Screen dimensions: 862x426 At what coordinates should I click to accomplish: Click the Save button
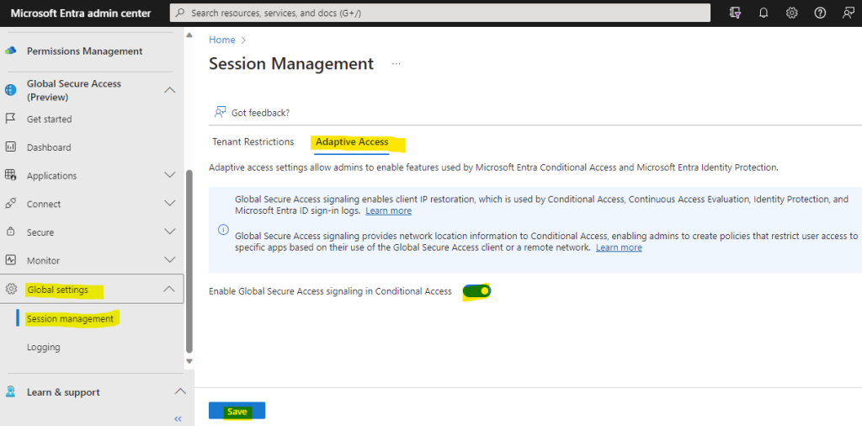tap(237, 411)
